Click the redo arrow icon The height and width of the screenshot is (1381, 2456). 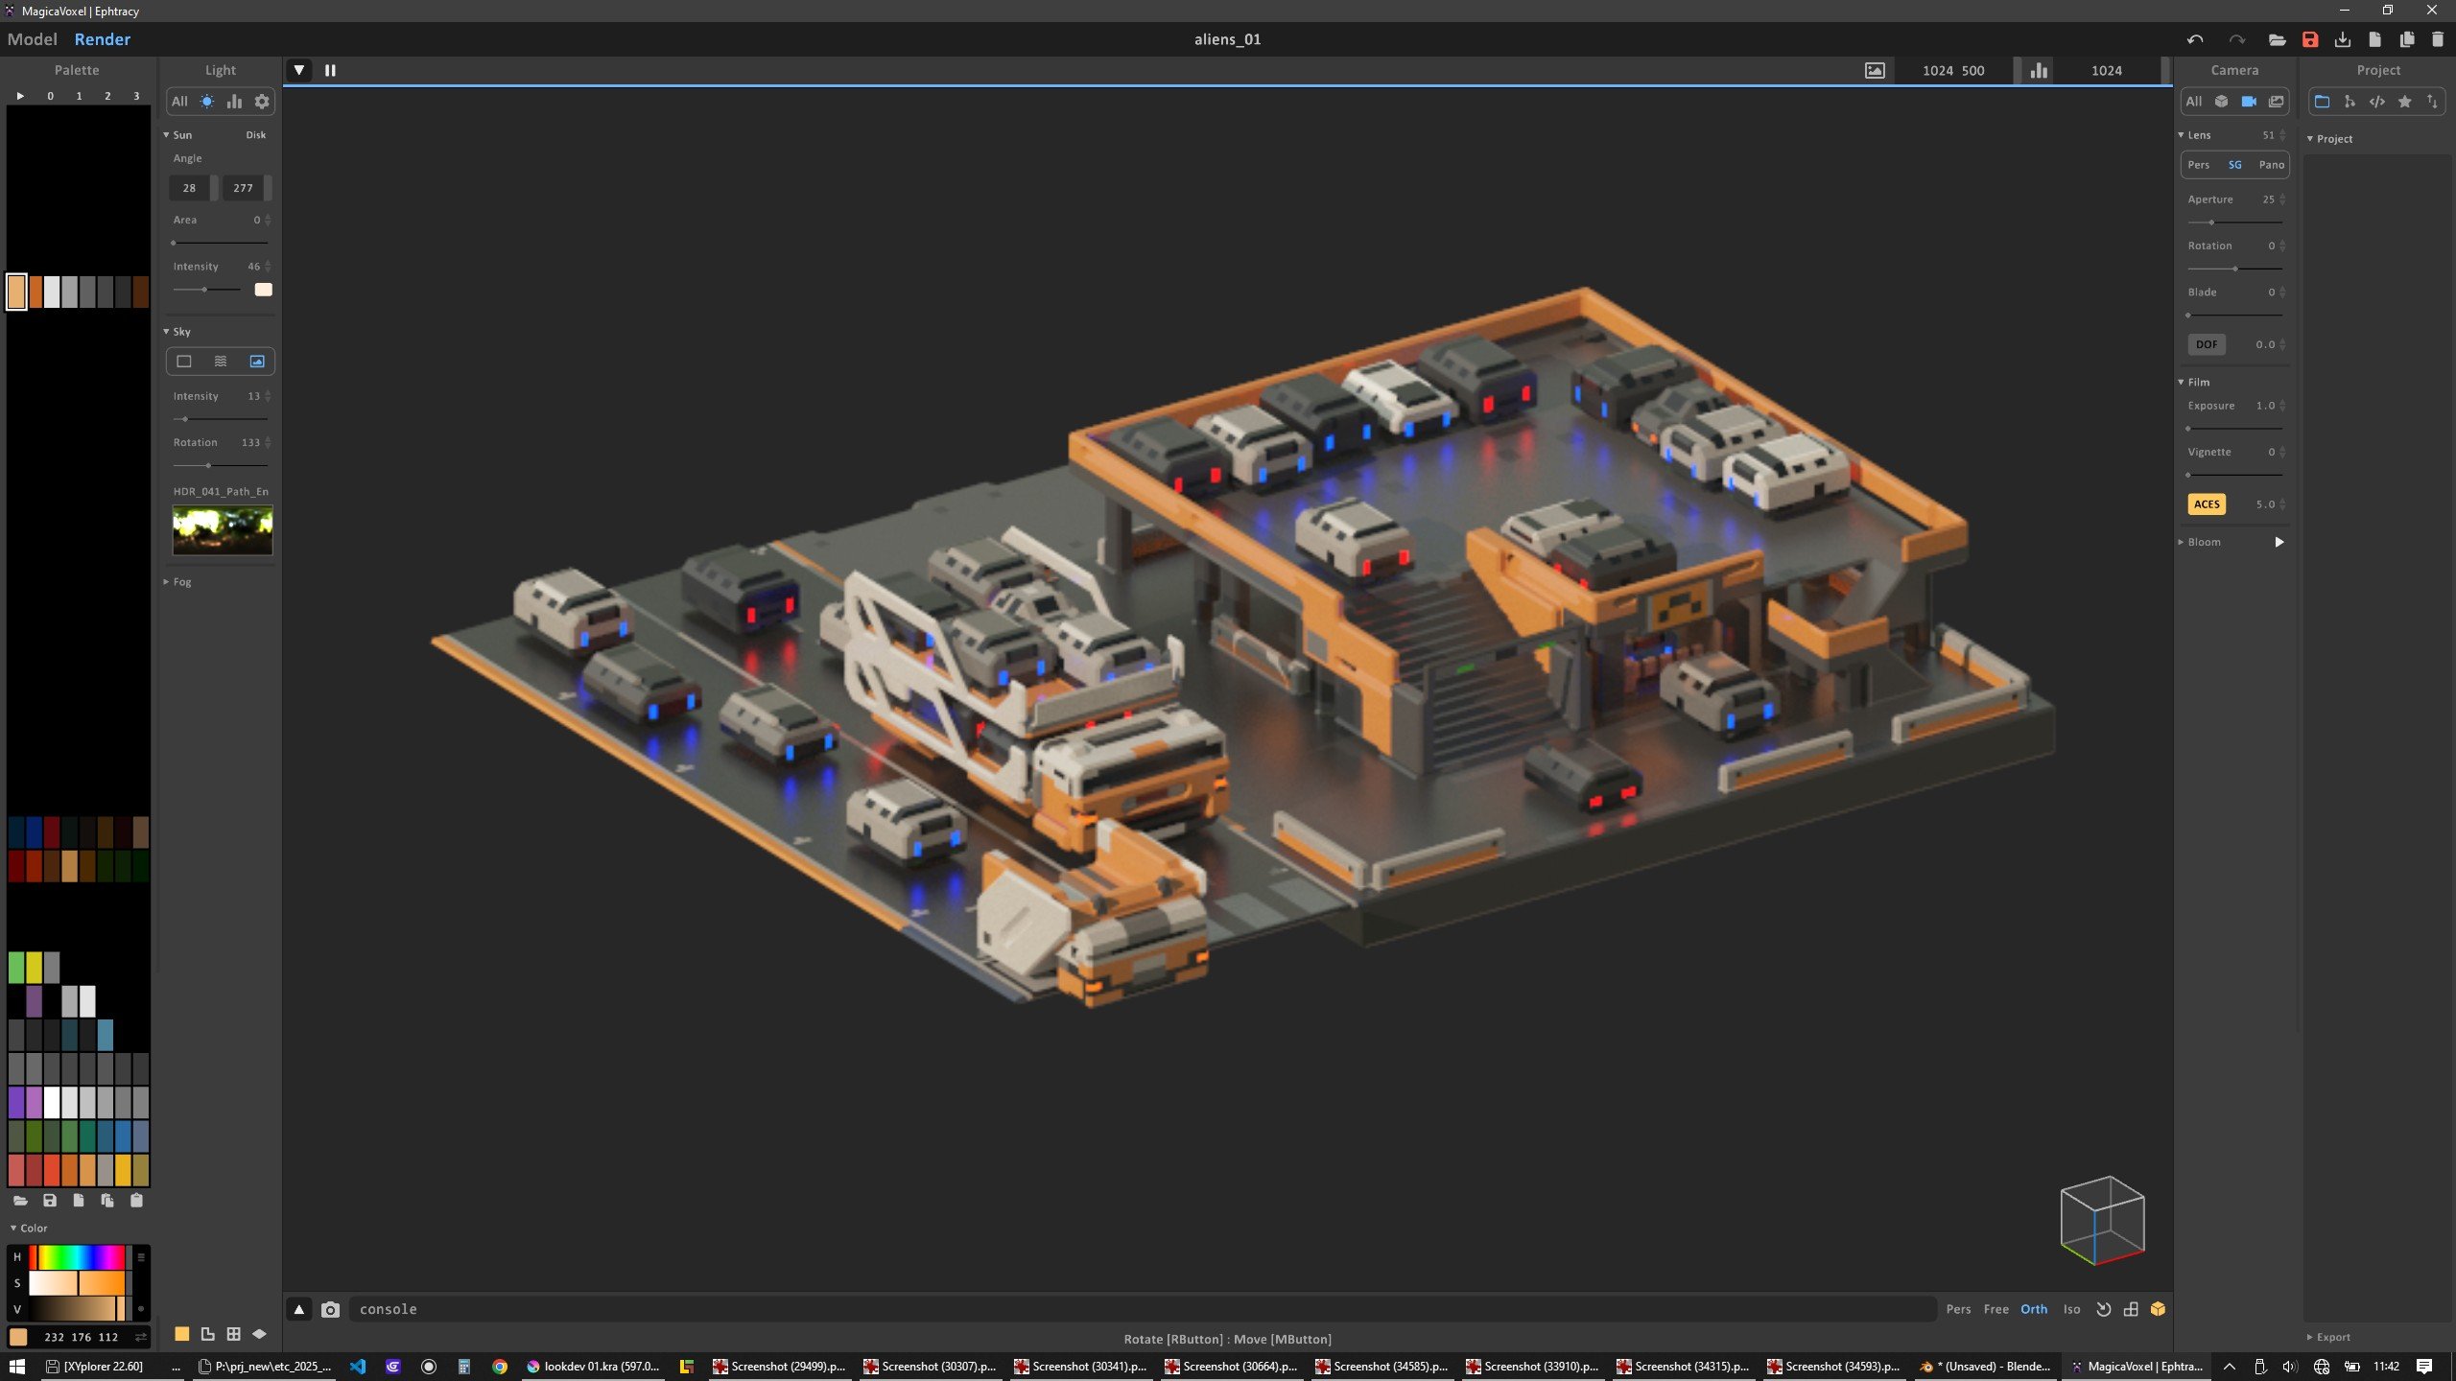(x=2237, y=39)
